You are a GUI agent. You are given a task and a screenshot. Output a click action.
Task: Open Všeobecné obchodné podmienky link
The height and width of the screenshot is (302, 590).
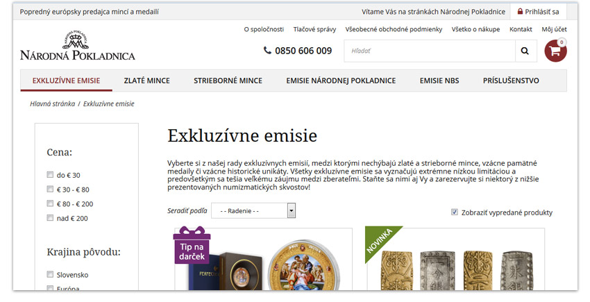(394, 29)
